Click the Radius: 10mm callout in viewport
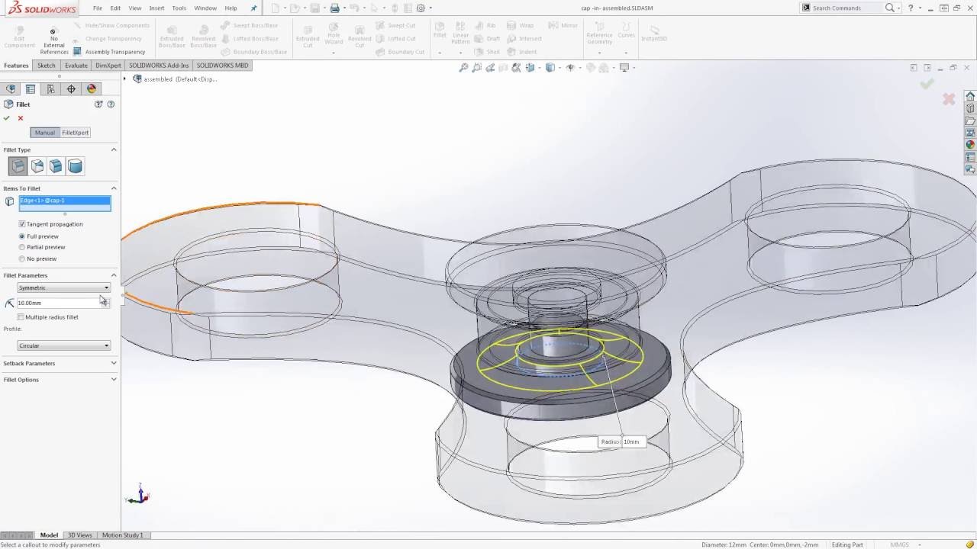This screenshot has width=977, height=549. click(x=621, y=441)
